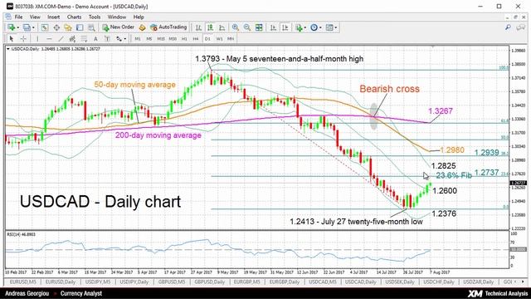Open the Market Watch panel icon
531x299 pixels.
click(x=44, y=27)
